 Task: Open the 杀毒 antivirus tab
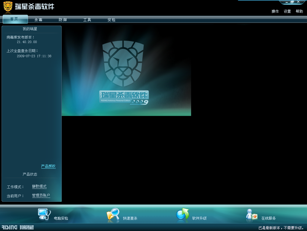39,20
